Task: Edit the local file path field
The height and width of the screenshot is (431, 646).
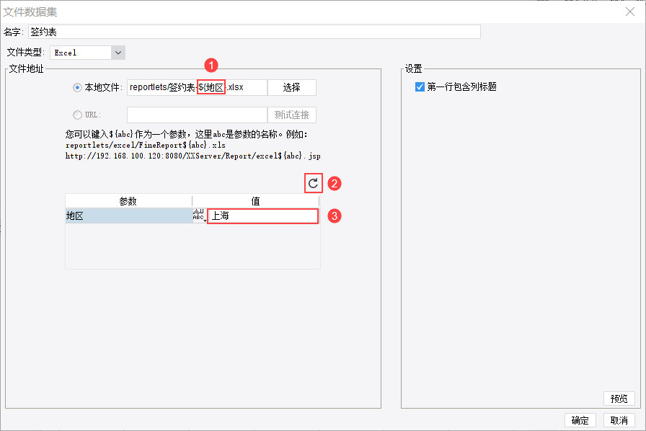Action: [x=197, y=87]
